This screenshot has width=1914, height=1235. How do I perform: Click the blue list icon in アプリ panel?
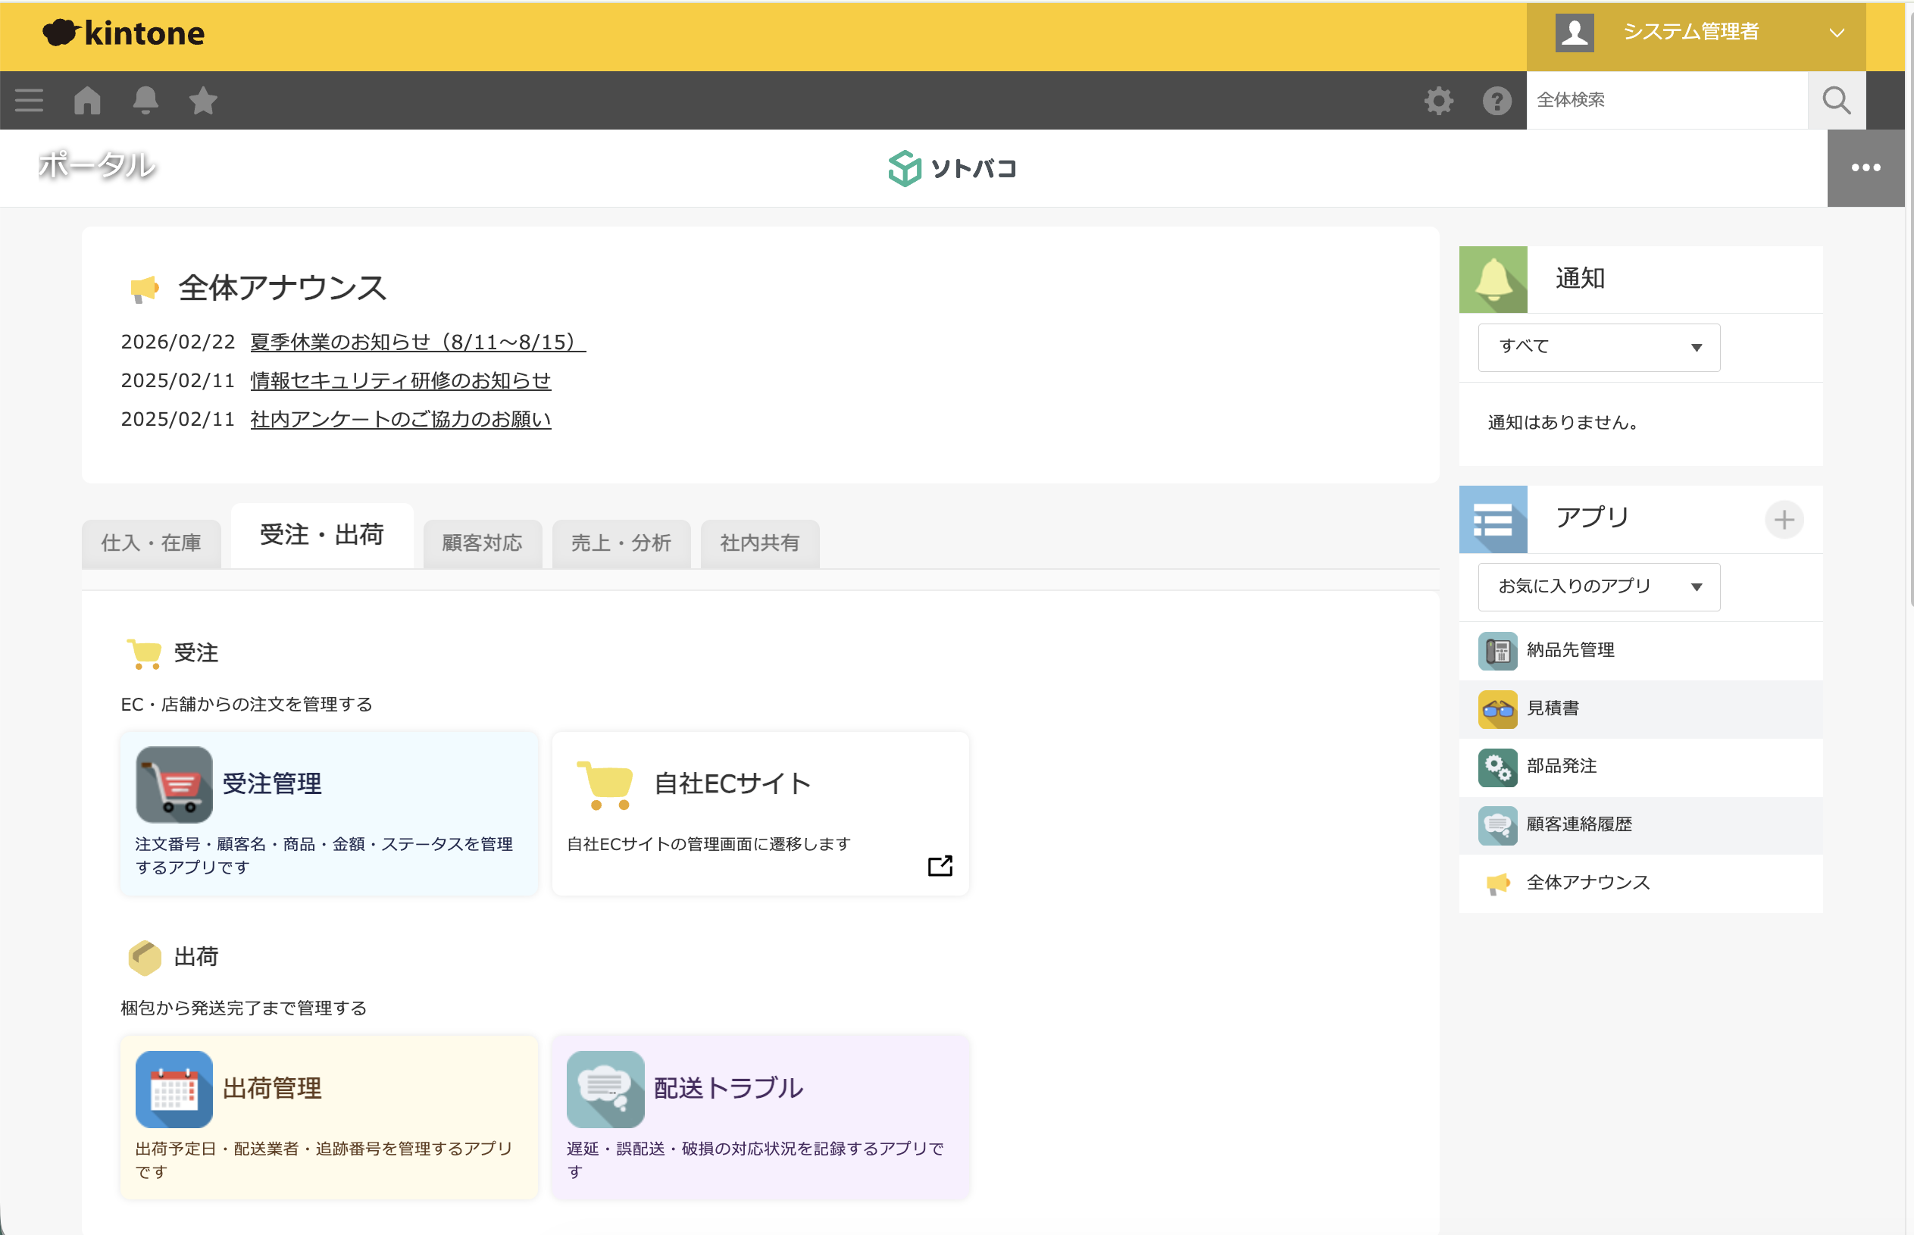(x=1493, y=519)
